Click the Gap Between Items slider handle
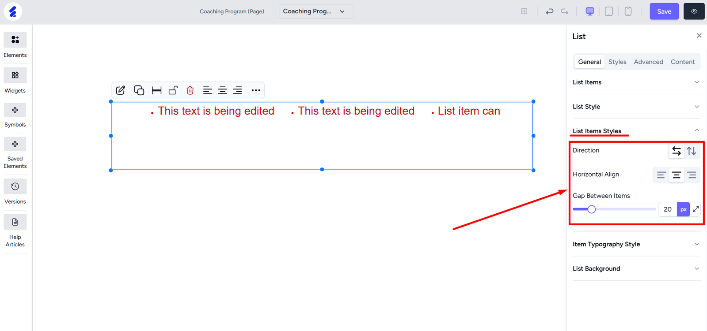The image size is (707, 331). [x=592, y=209]
